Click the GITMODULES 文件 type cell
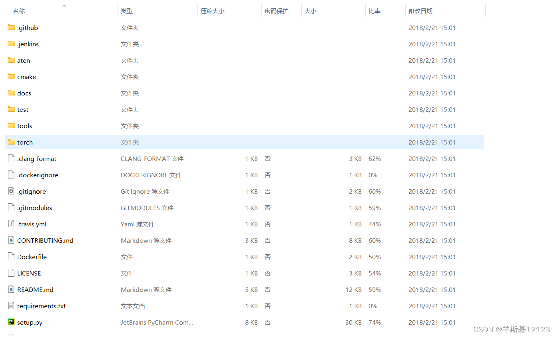 pyautogui.click(x=147, y=208)
